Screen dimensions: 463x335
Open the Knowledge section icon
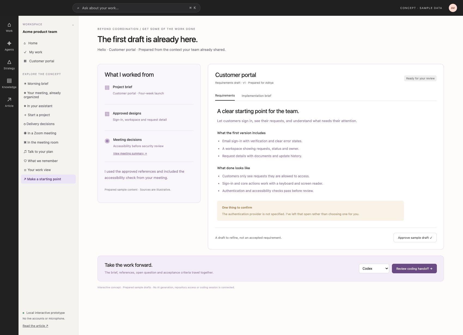click(x=9, y=81)
